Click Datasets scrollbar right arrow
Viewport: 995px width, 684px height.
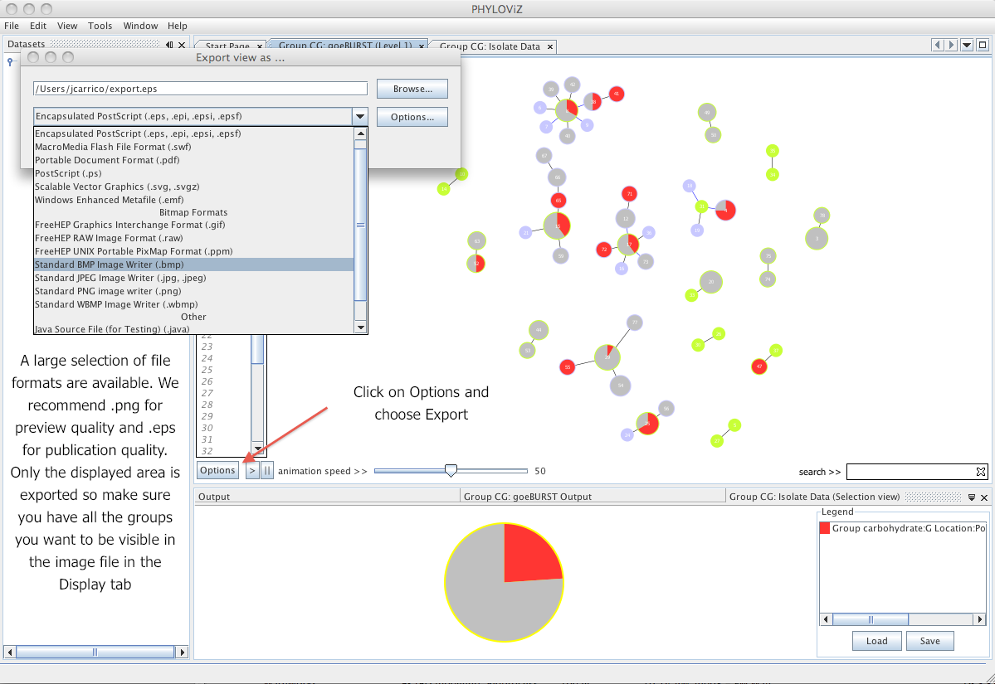click(x=182, y=652)
